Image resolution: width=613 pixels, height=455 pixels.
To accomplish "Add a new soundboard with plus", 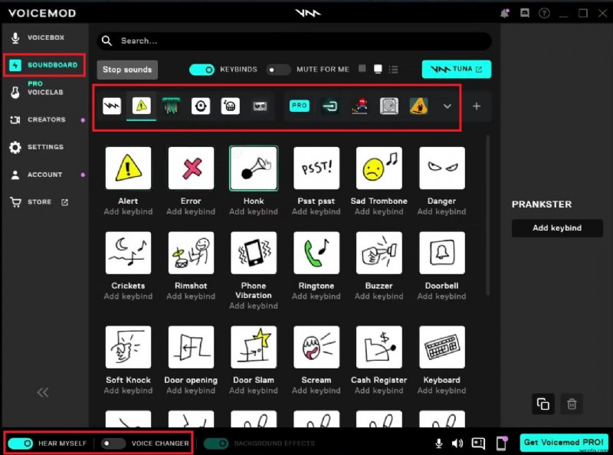I will tap(476, 106).
